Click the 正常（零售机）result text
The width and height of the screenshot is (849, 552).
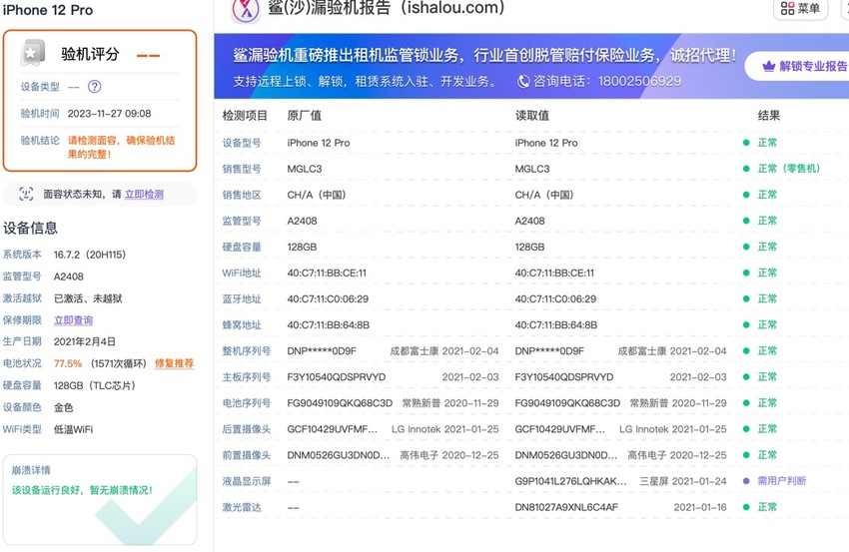pyautogui.click(x=789, y=169)
